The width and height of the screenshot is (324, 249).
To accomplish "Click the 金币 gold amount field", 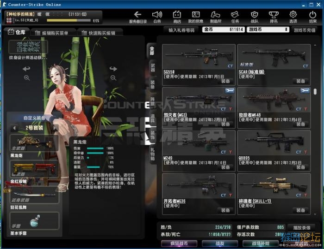I will point(224,30).
